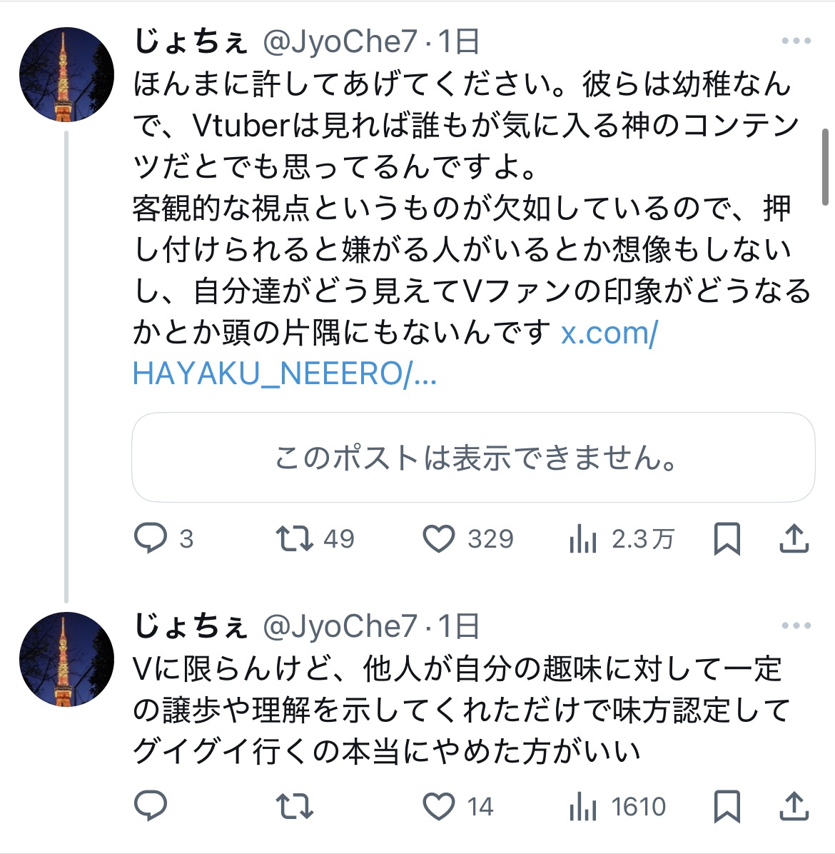The image size is (835, 854).
Task: Reply to the first post with 3 replies
Action: tap(151, 538)
